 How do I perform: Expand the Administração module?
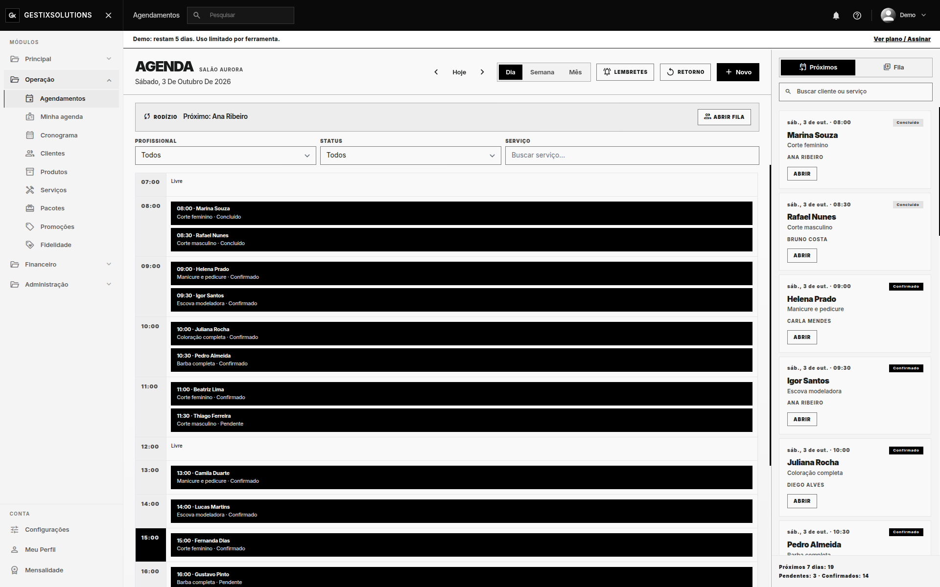[61, 285]
